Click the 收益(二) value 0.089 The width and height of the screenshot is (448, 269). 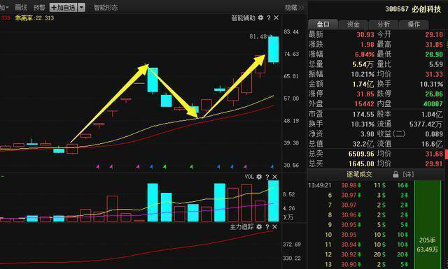pos(434,134)
